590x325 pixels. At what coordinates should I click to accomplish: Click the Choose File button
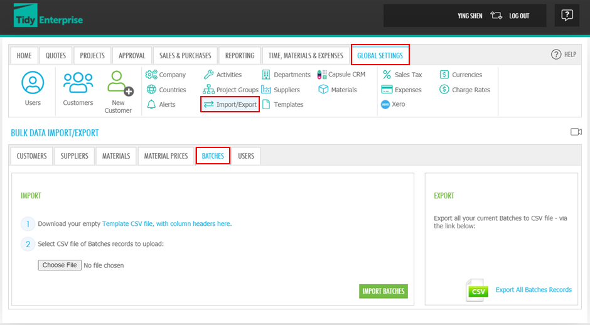click(x=60, y=265)
